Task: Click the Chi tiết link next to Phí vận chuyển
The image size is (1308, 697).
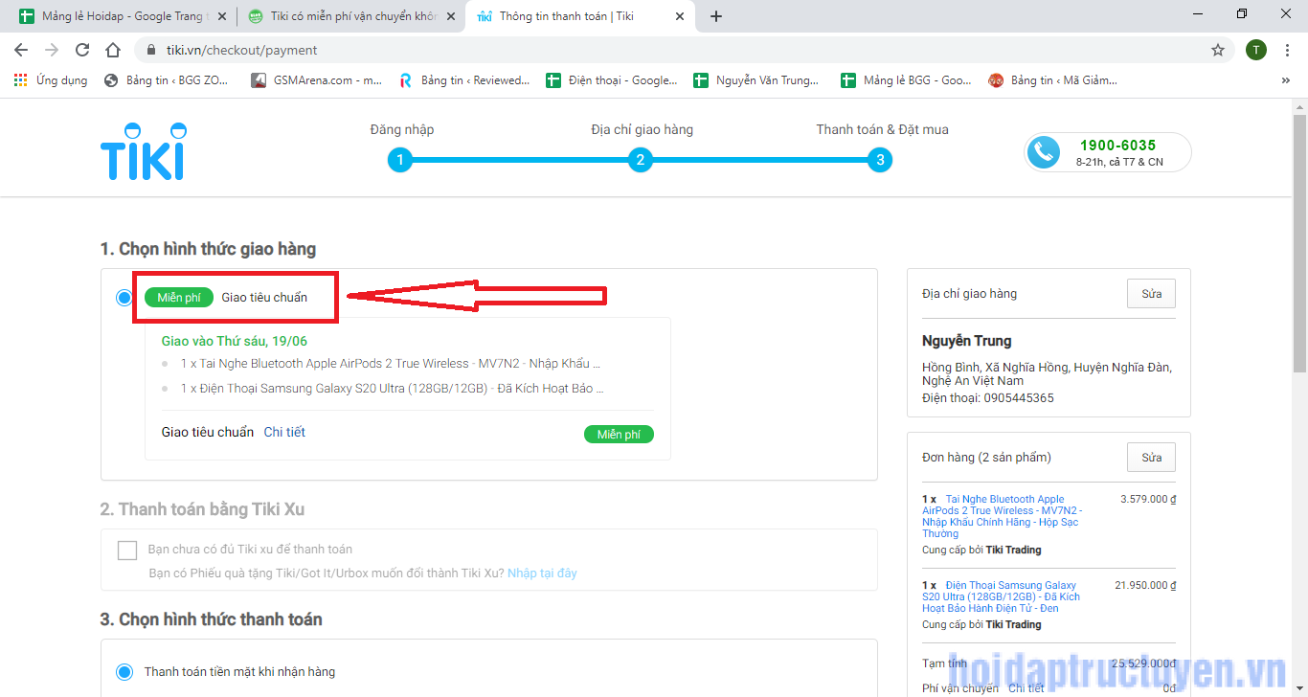Action: [x=1026, y=688]
